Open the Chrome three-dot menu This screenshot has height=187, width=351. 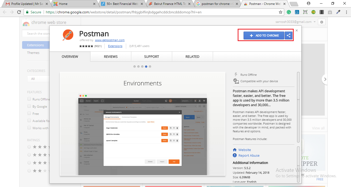[346, 12]
